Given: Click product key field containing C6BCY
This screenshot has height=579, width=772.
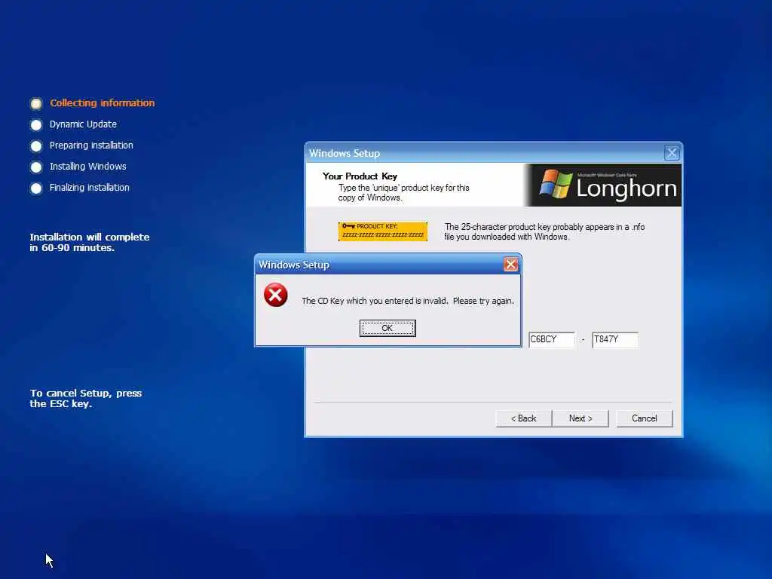Looking at the screenshot, I should pos(551,340).
